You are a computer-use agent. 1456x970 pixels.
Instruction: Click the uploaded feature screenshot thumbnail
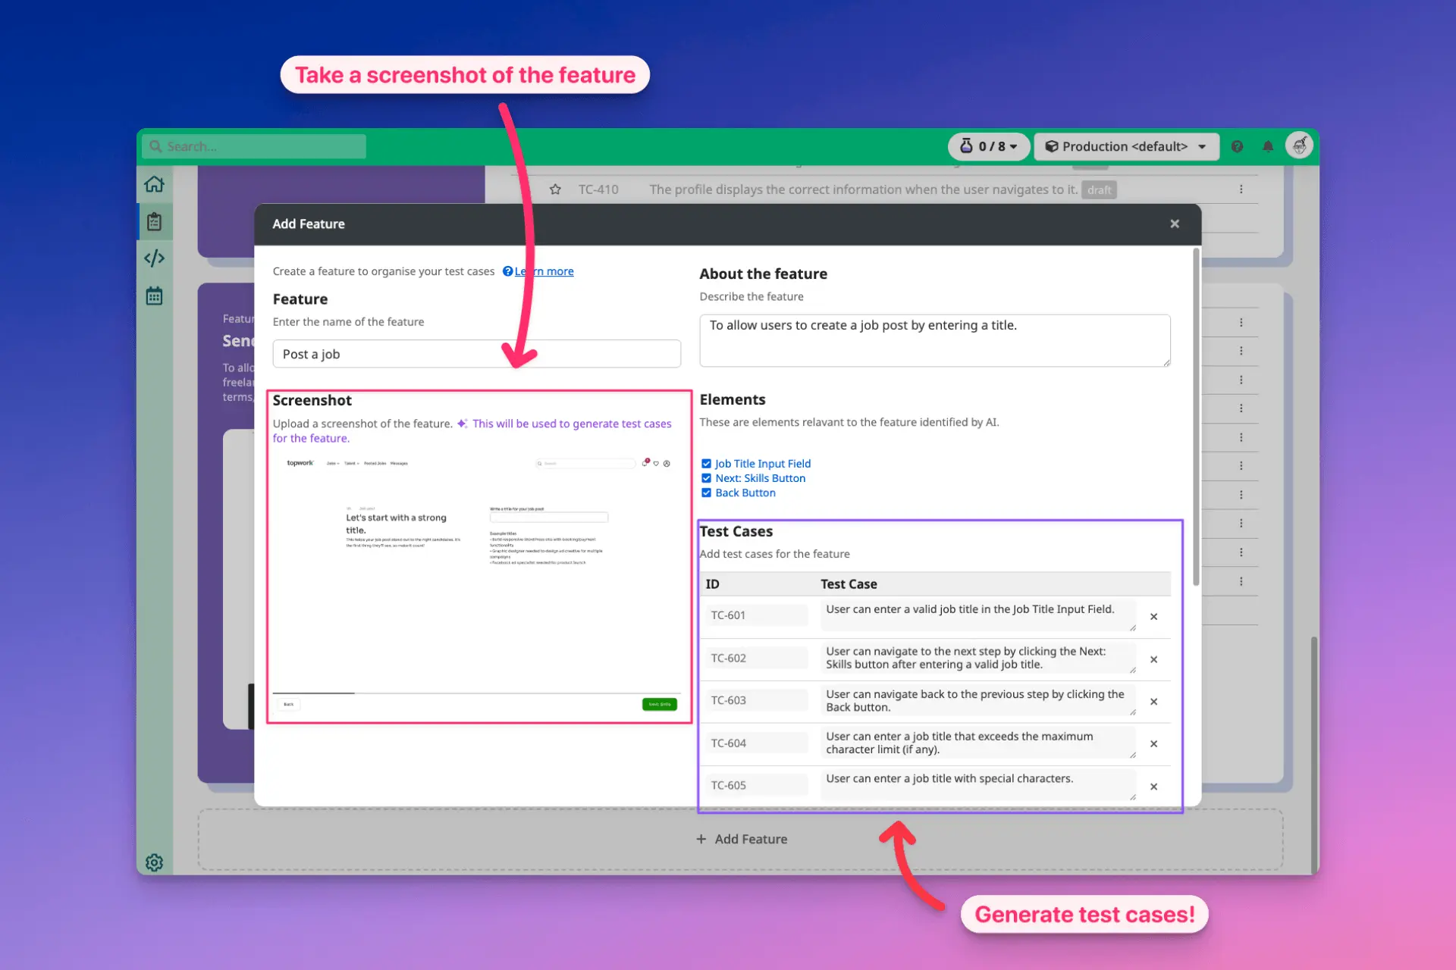(x=478, y=584)
